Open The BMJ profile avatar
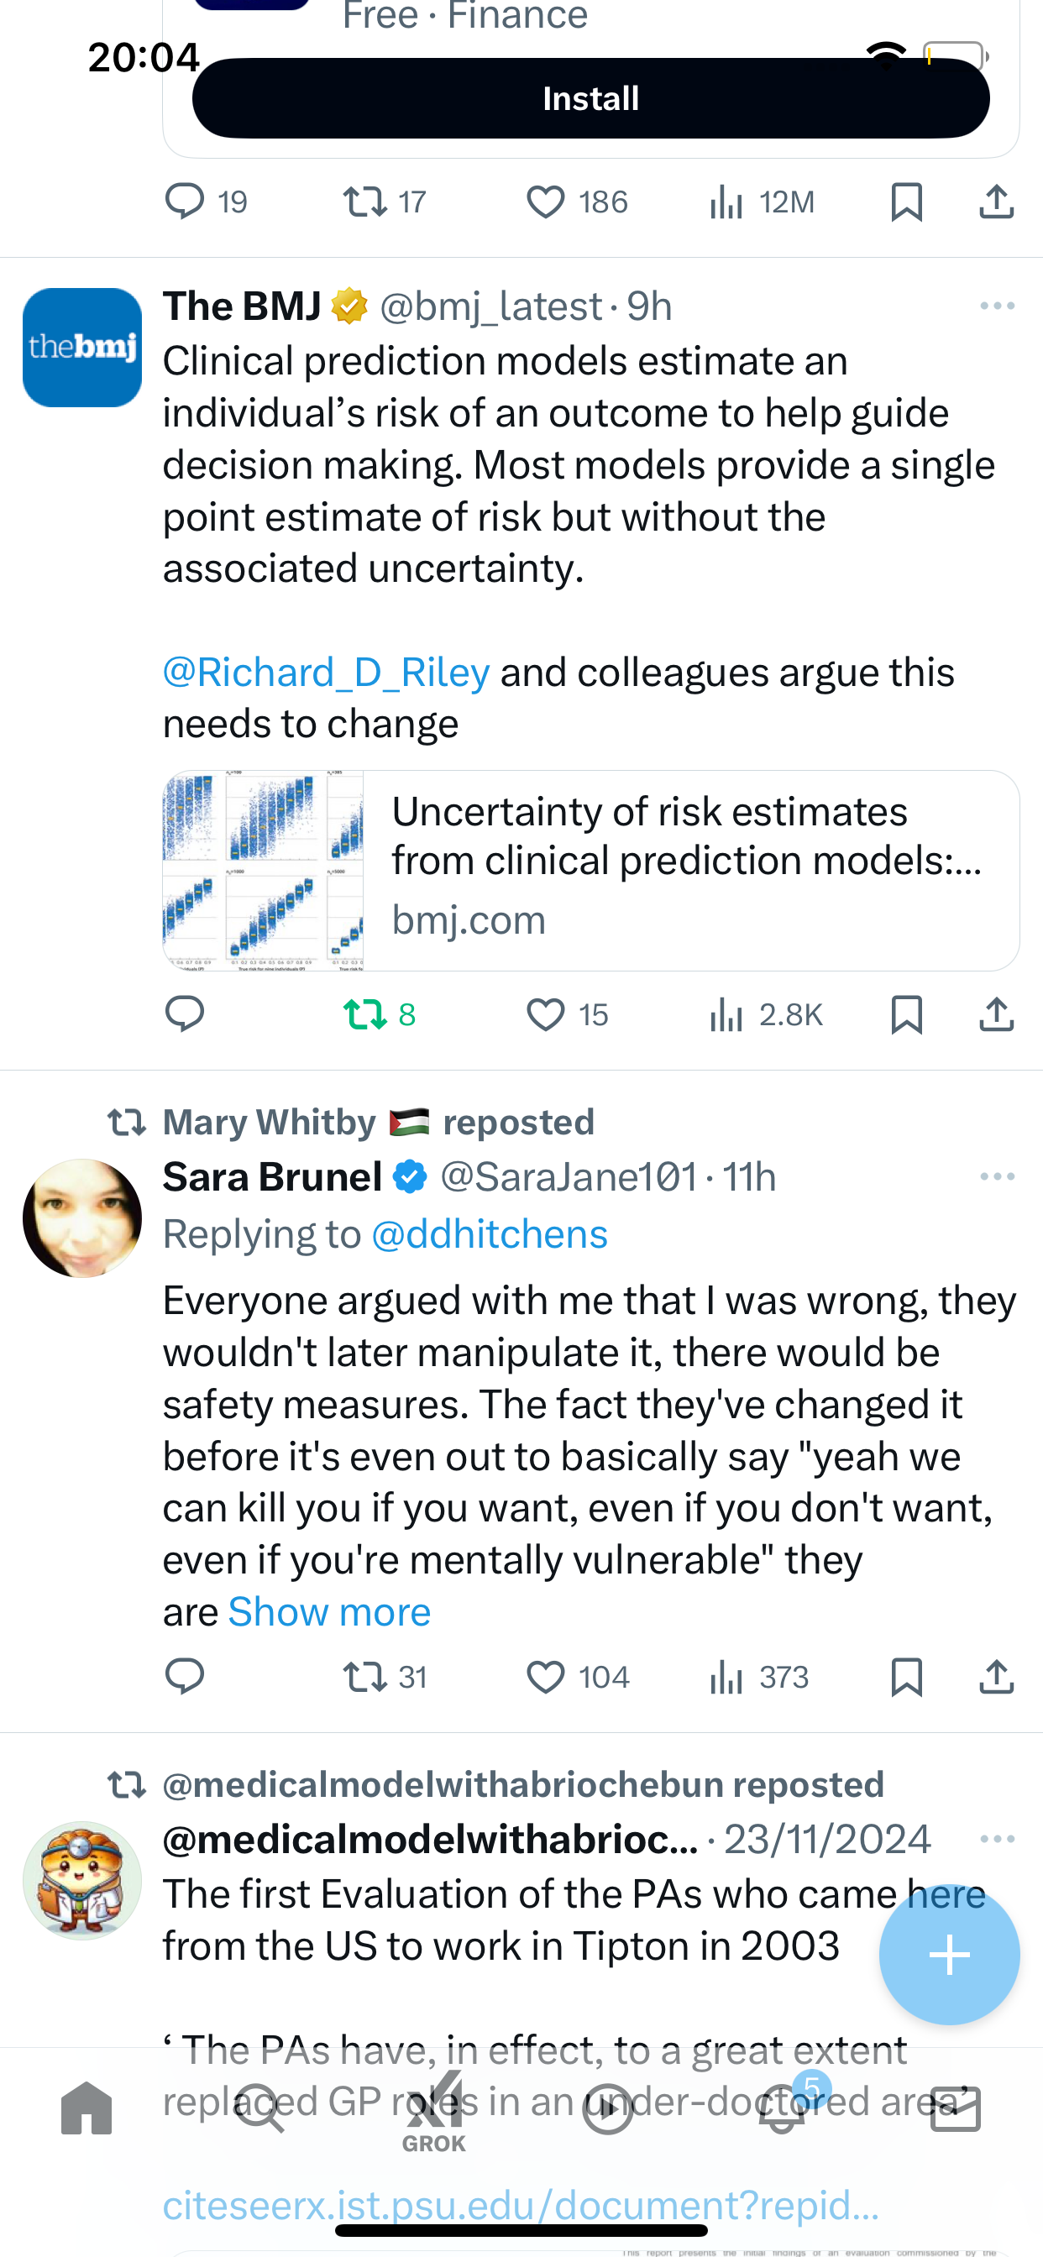The width and height of the screenshot is (1043, 2257). [82, 348]
